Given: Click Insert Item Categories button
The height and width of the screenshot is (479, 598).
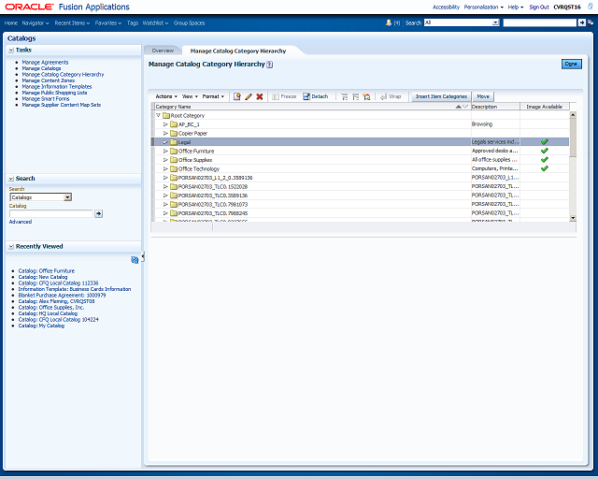Looking at the screenshot, I should pos(441,96).
